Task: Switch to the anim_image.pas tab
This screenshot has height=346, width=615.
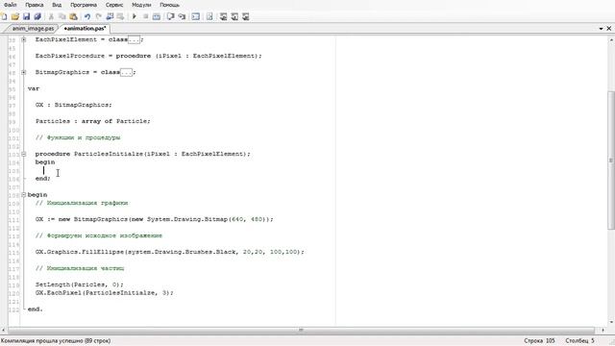Action: tap(32, 28)
